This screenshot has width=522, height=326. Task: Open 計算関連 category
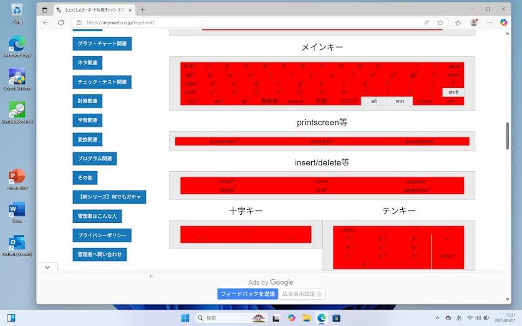pos(87,101)
